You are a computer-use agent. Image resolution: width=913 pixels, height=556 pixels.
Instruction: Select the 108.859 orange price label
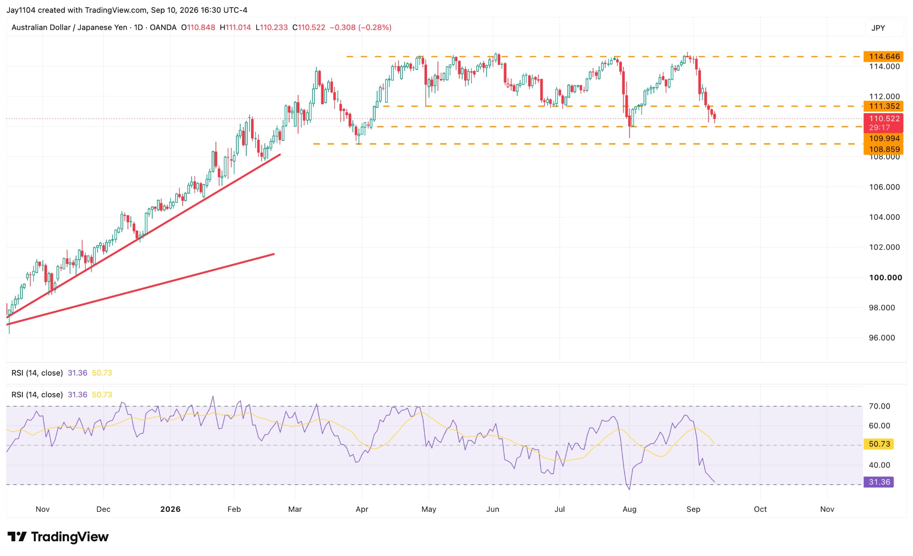pos(884,149)
